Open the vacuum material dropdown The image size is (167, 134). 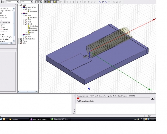pyautogui.click(x=18, y=2)
